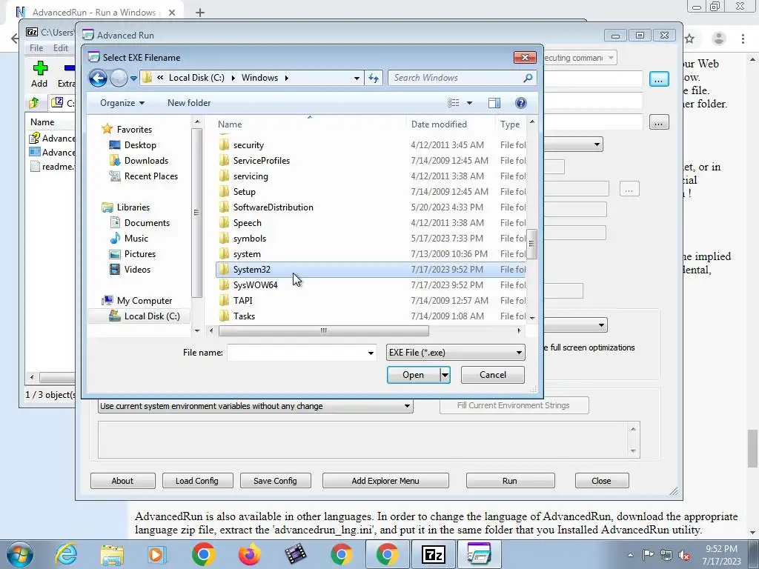The height and width of the screenshot is (569, 759).
Task: Click the Windows Start button
Action: 19,554
